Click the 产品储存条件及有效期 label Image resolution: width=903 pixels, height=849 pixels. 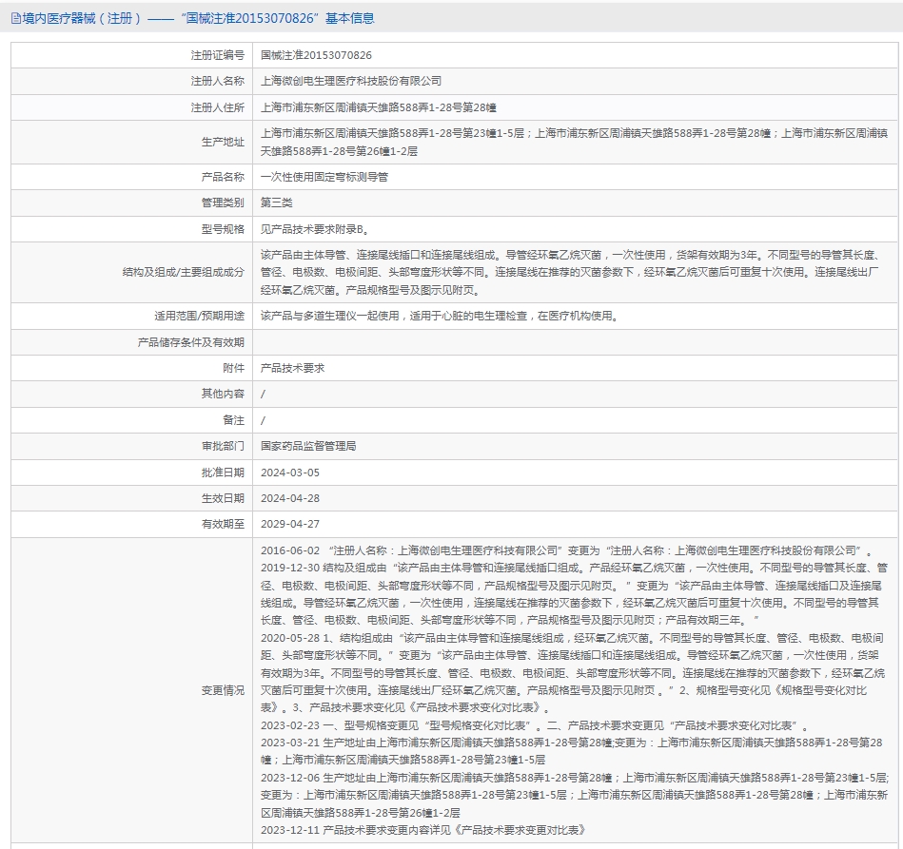[x=190, y=342]
